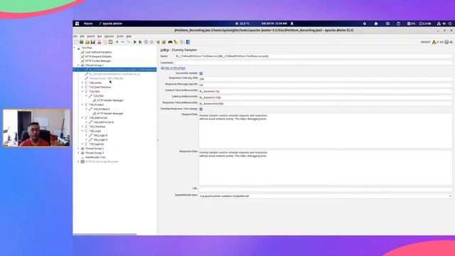Collapse the Test Plan root node

(75, 48)
